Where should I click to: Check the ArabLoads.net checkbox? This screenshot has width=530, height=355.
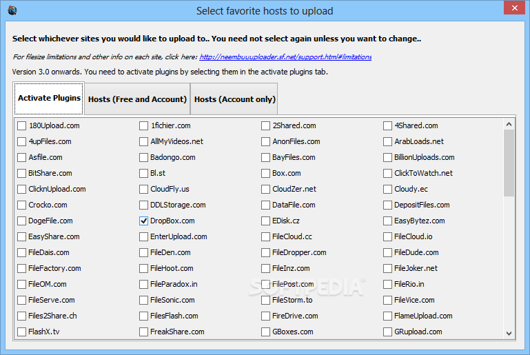387,142
